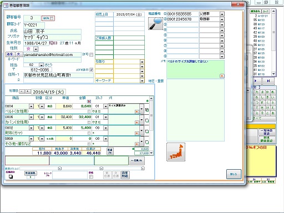The width and height of the screenshot is (284, 213).
Task: Uncheck the メルマガ送付 checkbox
Action: click(x=91, y=70)
